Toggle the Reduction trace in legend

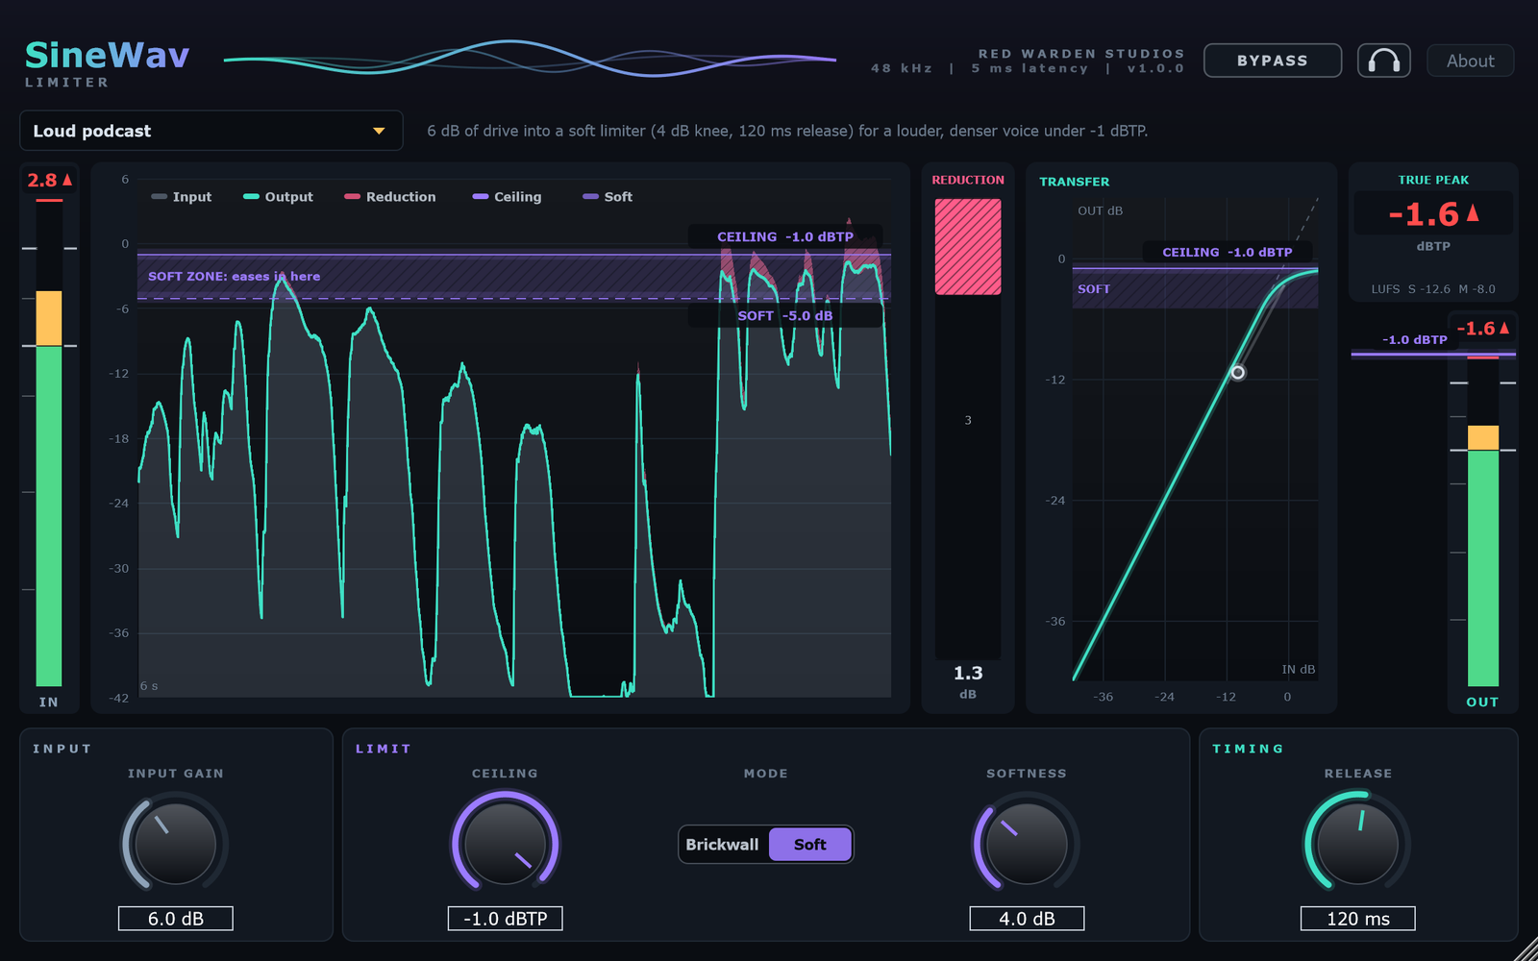[x=390, y=197]
